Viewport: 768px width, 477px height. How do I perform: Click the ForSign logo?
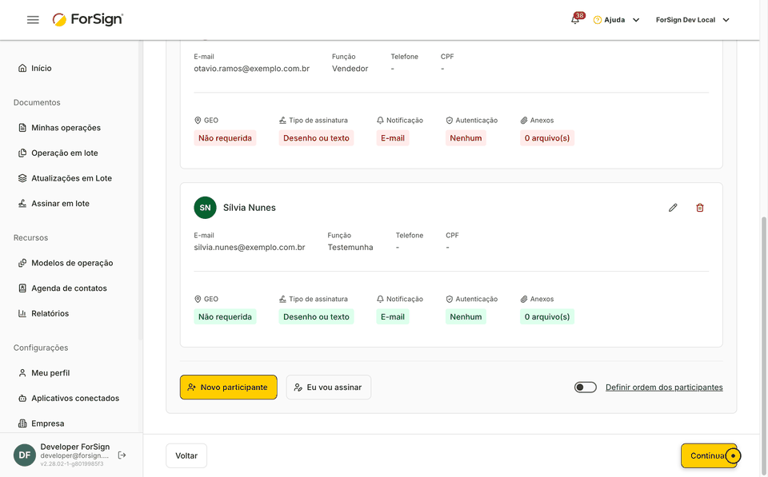[88, 19]
